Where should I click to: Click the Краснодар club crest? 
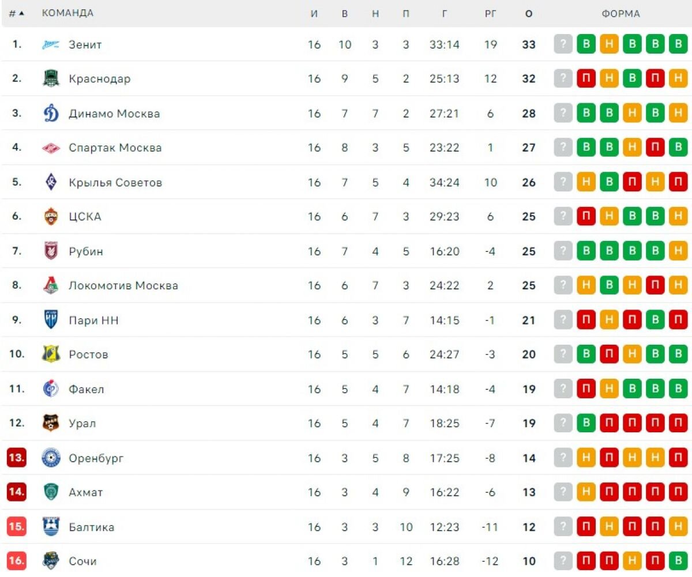[x=51, y=78]
